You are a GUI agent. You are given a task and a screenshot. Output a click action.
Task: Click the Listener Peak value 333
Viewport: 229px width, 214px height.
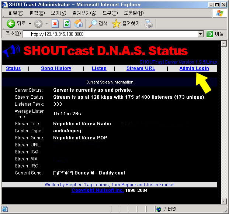coord(58,104)
